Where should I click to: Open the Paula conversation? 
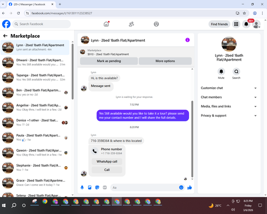point(35,137)
